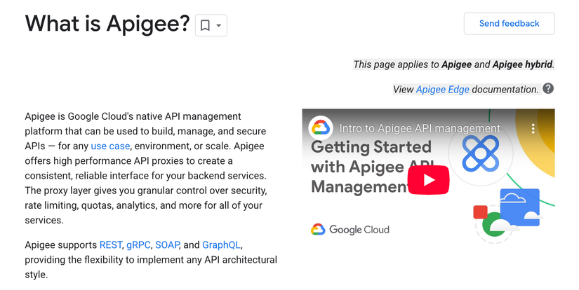Open the gRPC link

(x=138, y=245)
